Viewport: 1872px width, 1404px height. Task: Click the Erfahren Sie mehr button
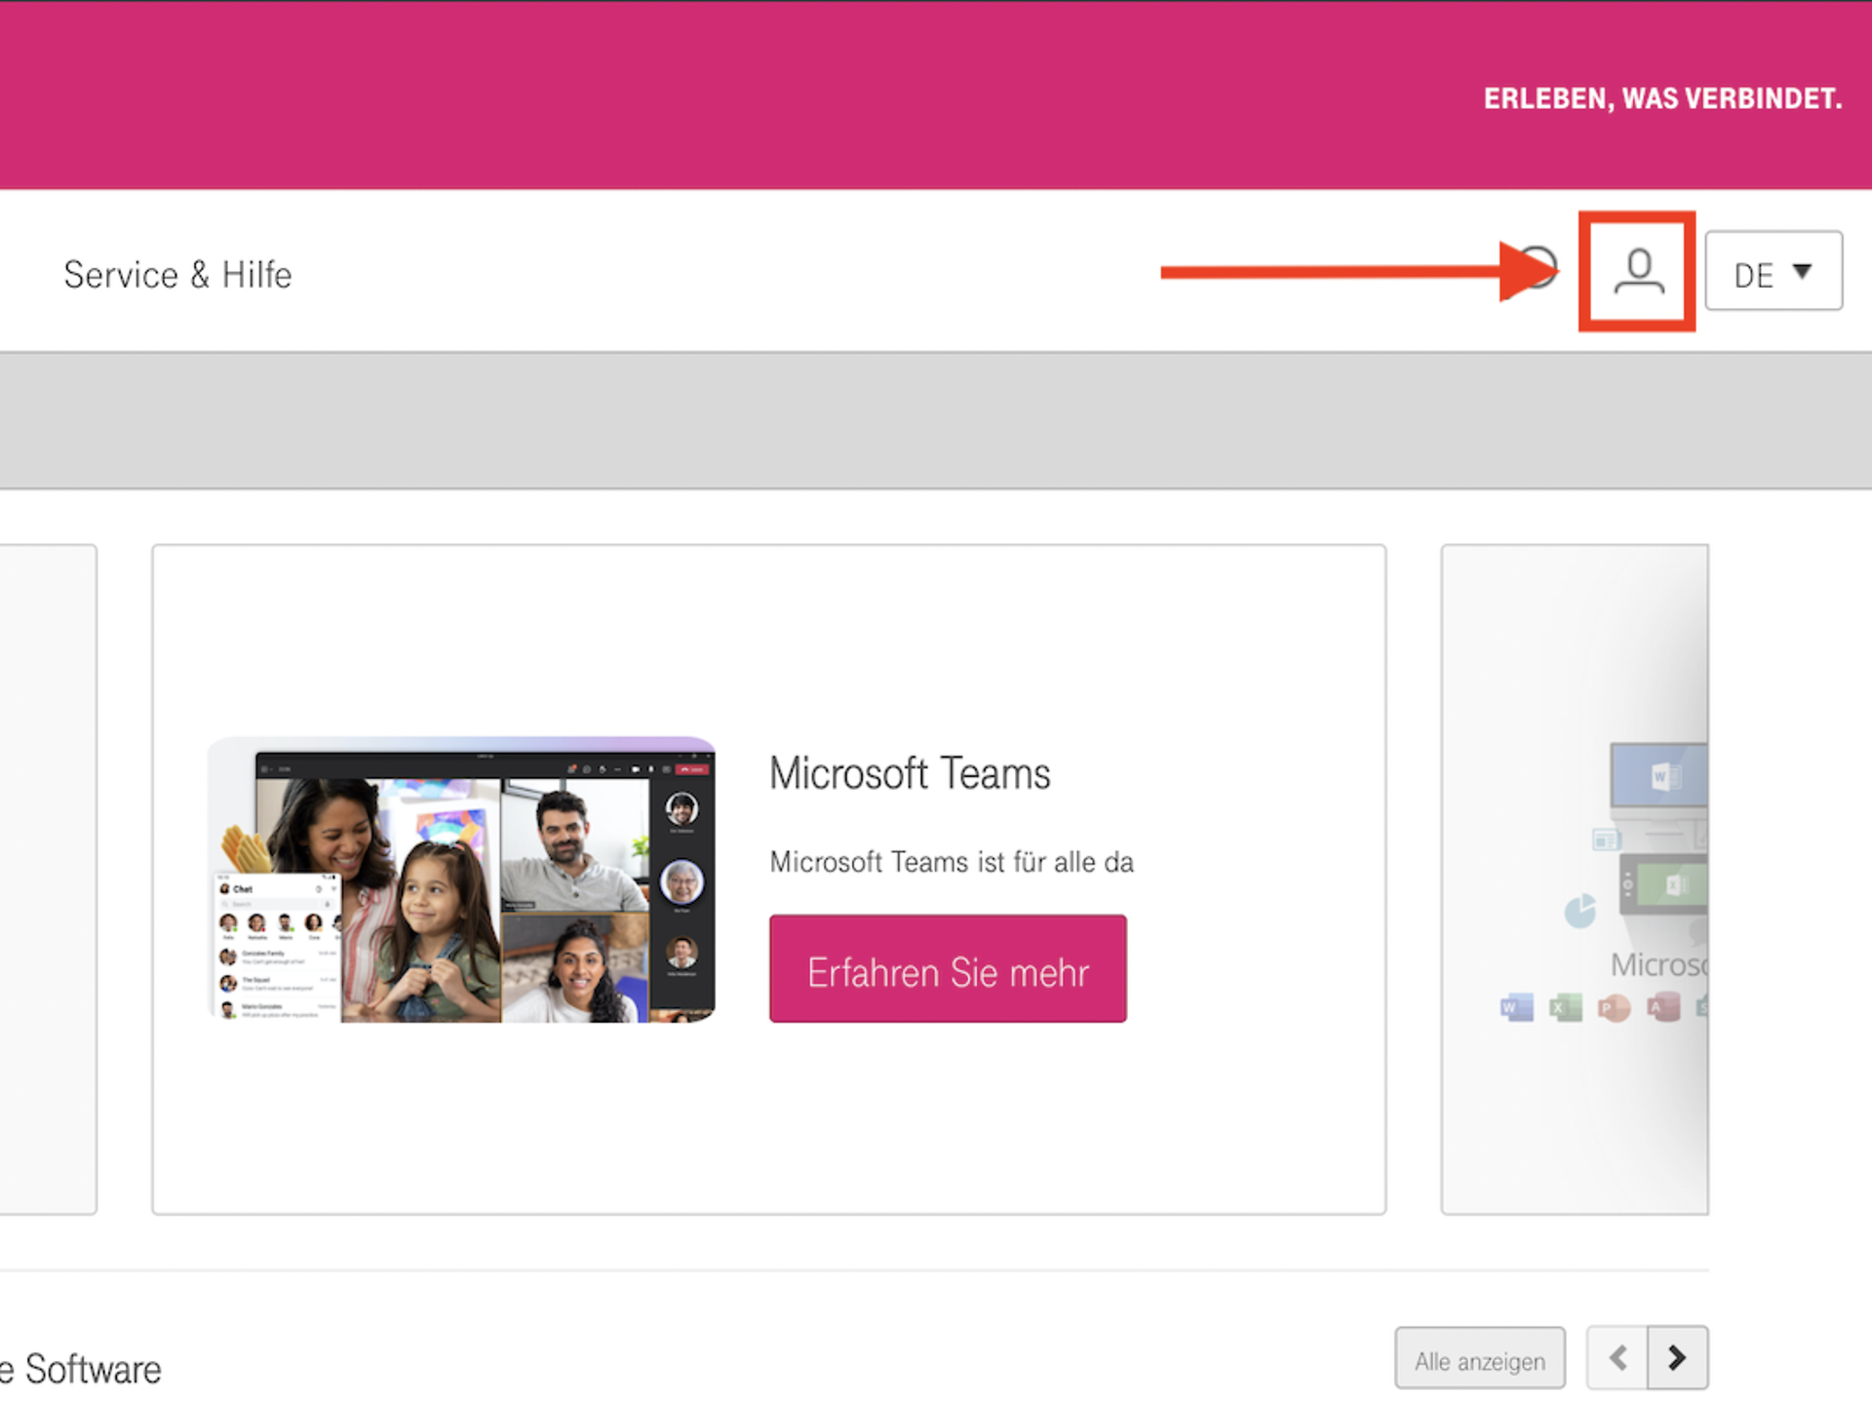[x=947, y=970]
